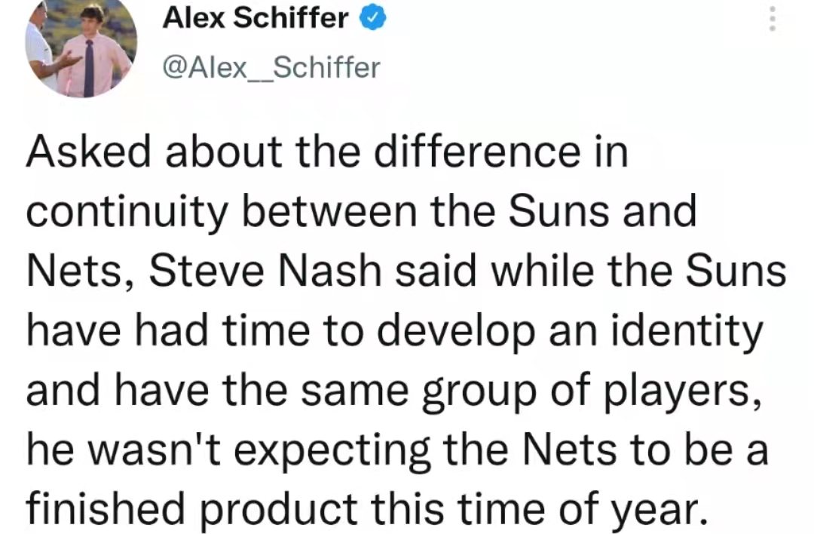Click the word 'expecting' in the tweet
Screen dimensions: 814x534
click(332, 451)
